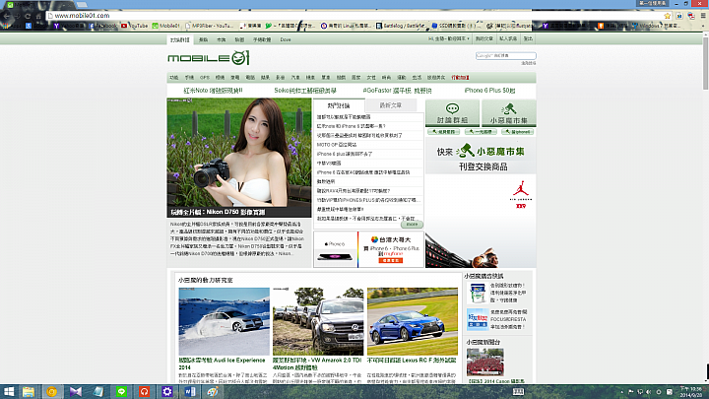Open the iPhone 6 plus discussion entry
The image size is (709, 399).
click(x=345, y=154)
